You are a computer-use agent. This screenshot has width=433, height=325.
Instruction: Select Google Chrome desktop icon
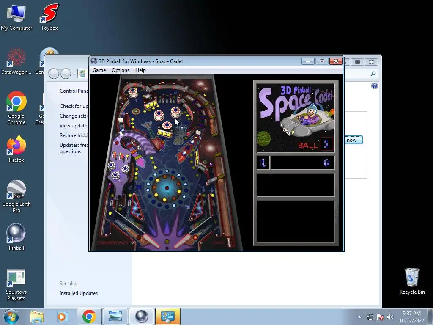(x=16, y=108)
